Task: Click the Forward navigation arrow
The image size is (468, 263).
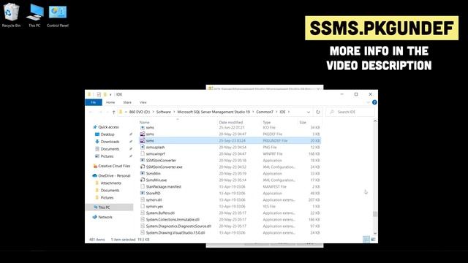Action: (101, 112)
